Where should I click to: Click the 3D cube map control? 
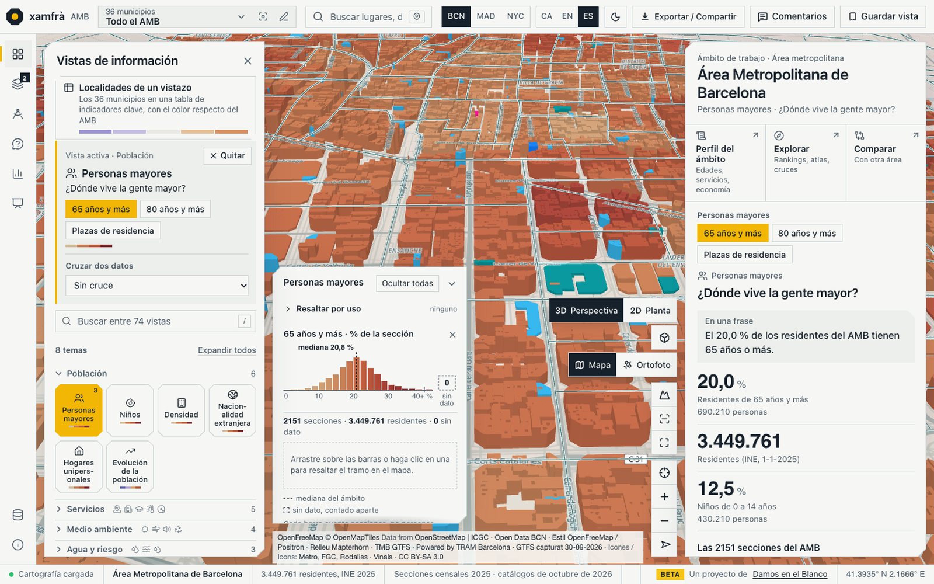(x=664, y=338)
